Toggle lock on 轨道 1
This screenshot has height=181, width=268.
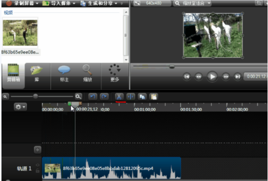38,170
